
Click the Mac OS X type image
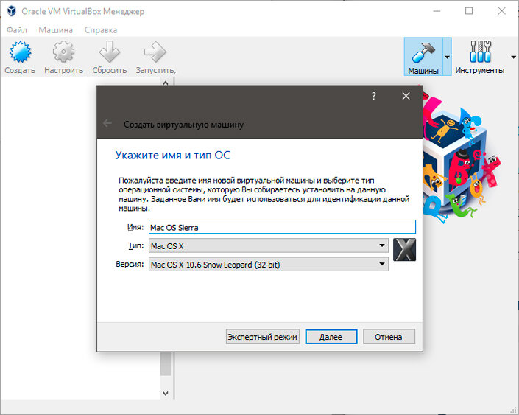coord(404,250)
